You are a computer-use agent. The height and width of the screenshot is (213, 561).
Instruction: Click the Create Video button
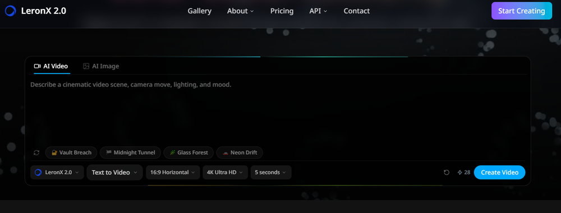499,172
